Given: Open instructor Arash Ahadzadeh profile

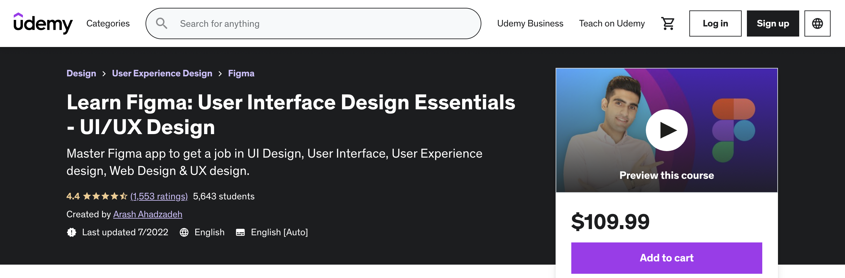Looking at the screenshot, I should (x=147, y=214).
